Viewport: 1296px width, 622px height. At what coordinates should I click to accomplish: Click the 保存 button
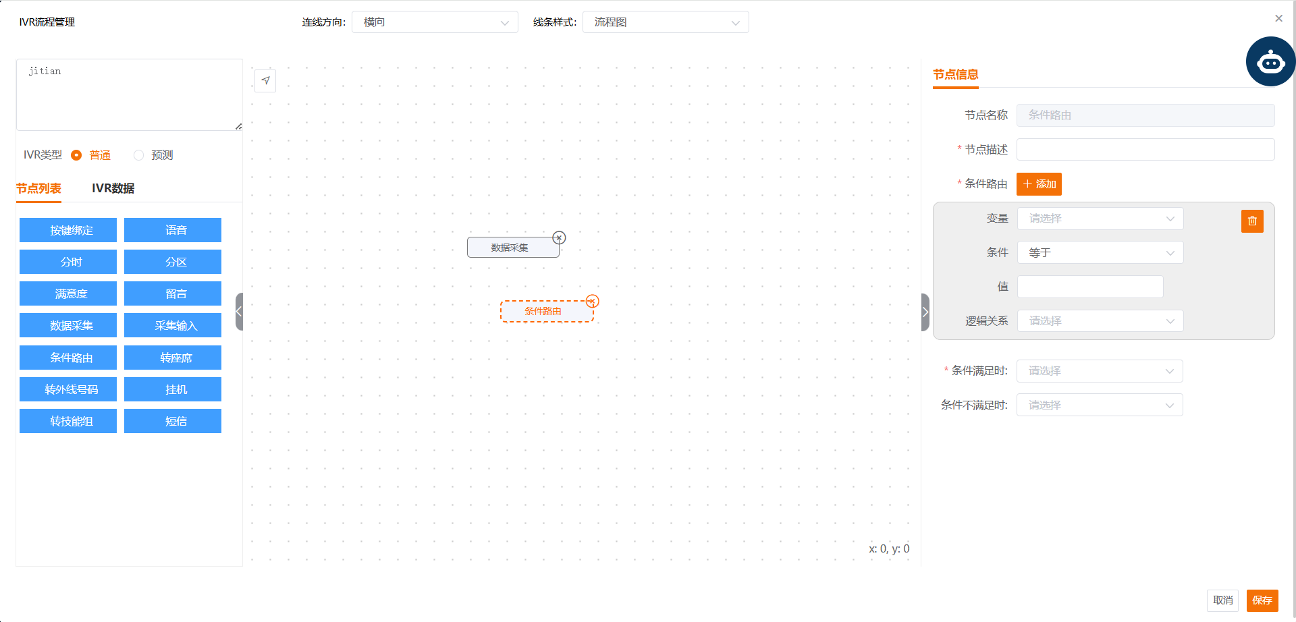tap(1262, 600)
